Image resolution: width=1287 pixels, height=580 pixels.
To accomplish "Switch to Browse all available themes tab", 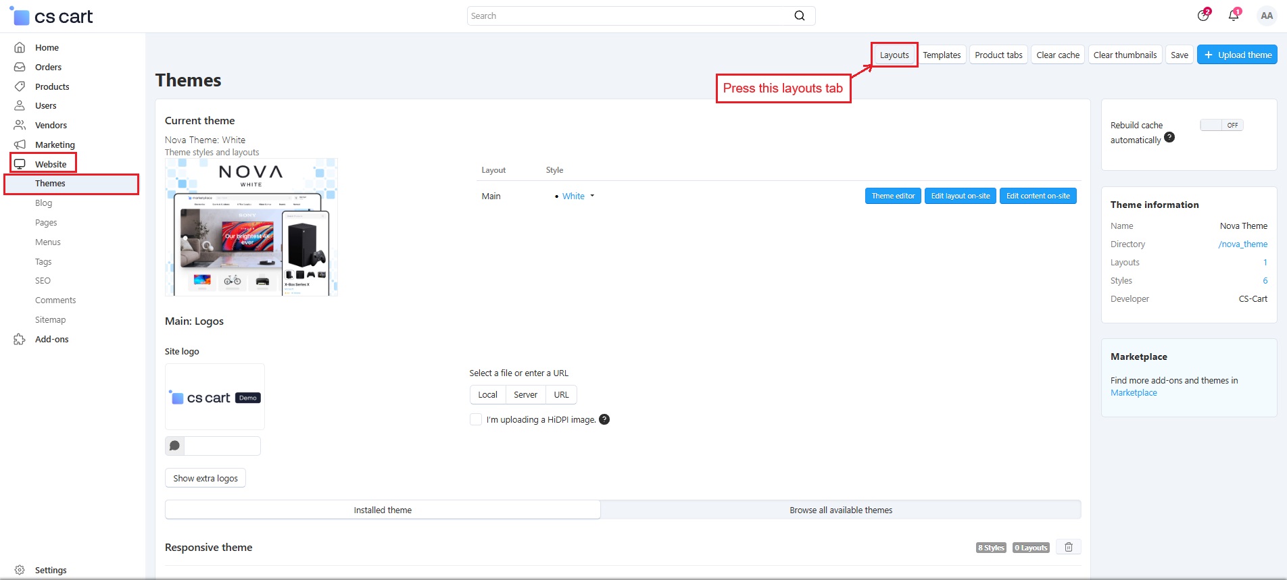I will tap(840, 510).
